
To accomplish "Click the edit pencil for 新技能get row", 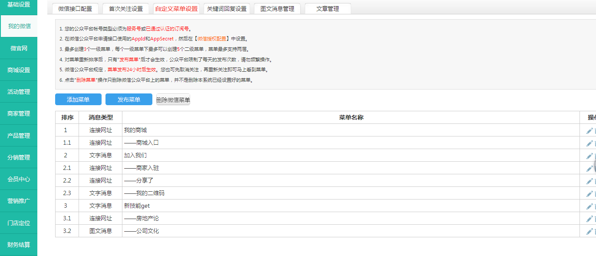I will point(589,206).
